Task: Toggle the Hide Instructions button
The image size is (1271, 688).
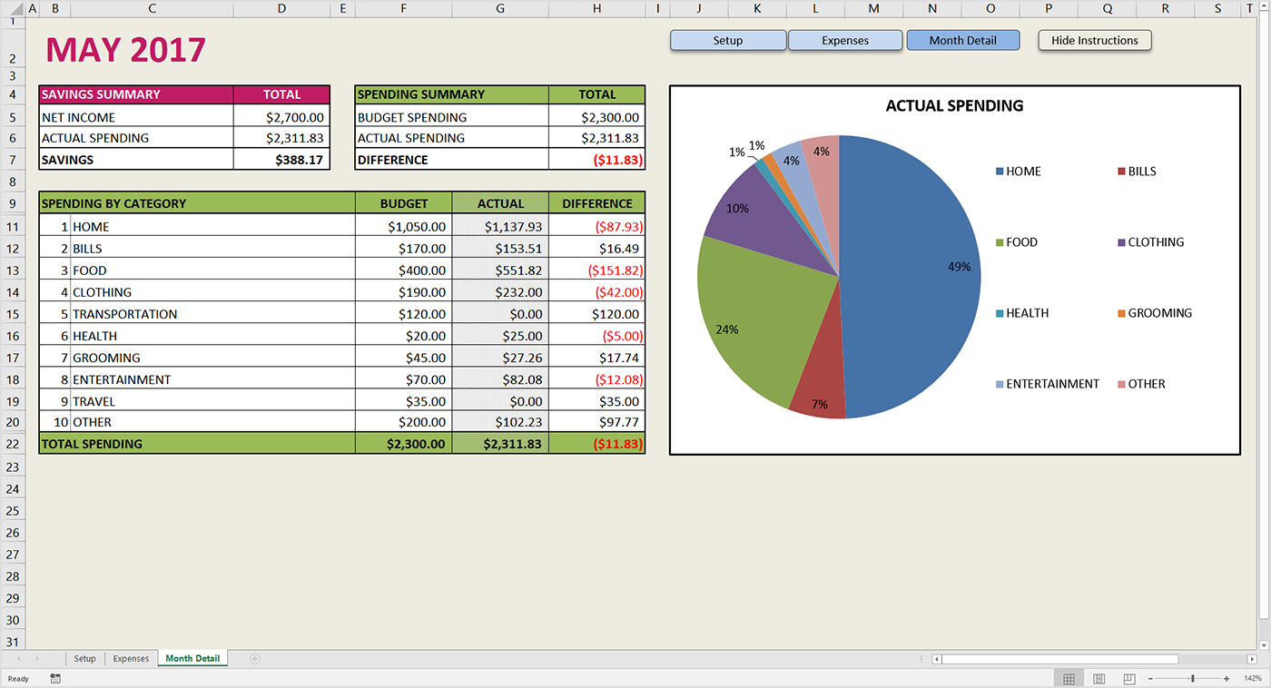Action: tap(1094, 40)
